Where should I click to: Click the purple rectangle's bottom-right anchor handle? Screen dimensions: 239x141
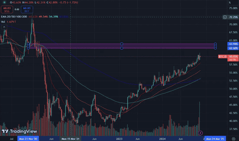coord(215,48)
